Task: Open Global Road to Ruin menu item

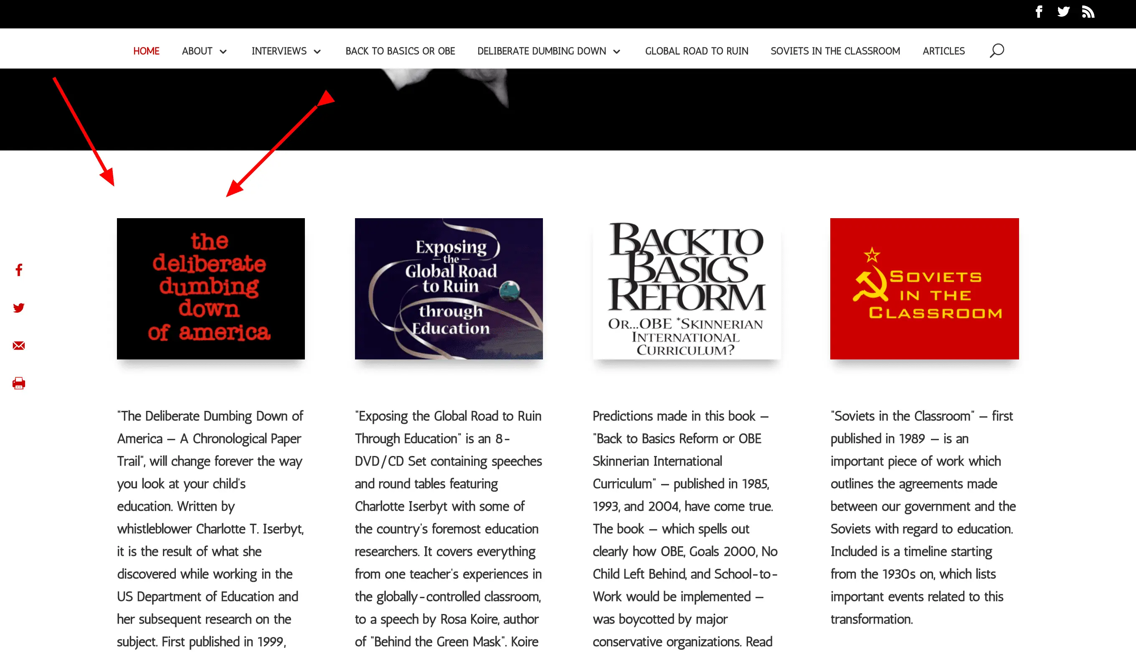Action: (697, 51)
